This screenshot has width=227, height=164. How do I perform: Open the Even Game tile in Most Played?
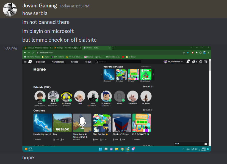pos(146,74)
